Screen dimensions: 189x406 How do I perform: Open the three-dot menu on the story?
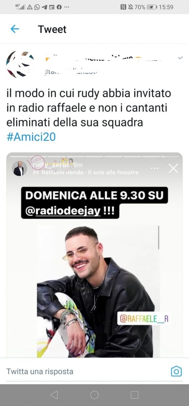155,168
